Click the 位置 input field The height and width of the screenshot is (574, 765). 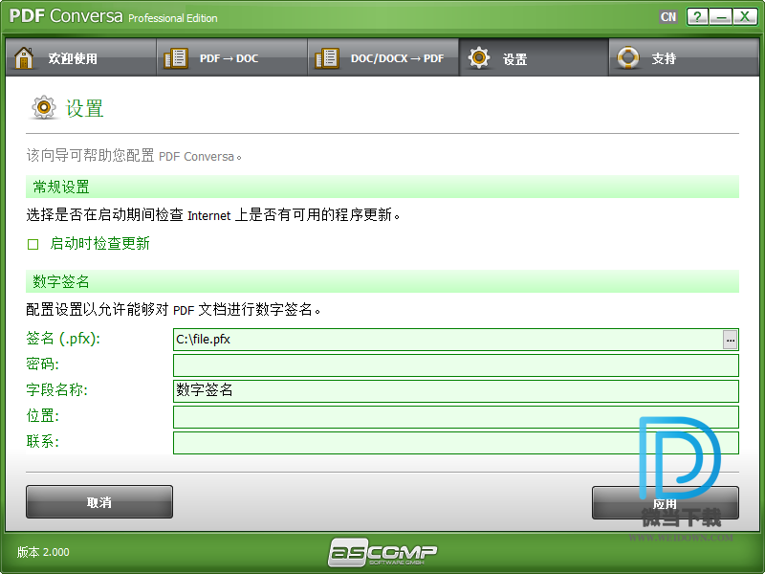point(456,417)
